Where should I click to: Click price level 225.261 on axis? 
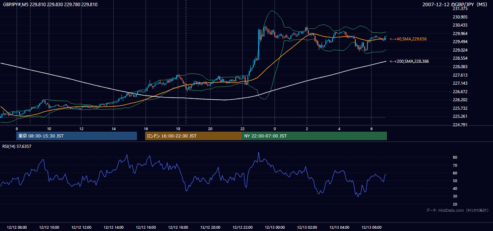tap(460, 117)
